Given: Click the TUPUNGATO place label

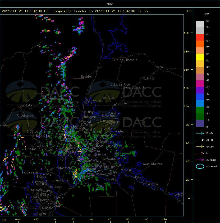Looking at the screenshot, I should click(x=43, y=184).
